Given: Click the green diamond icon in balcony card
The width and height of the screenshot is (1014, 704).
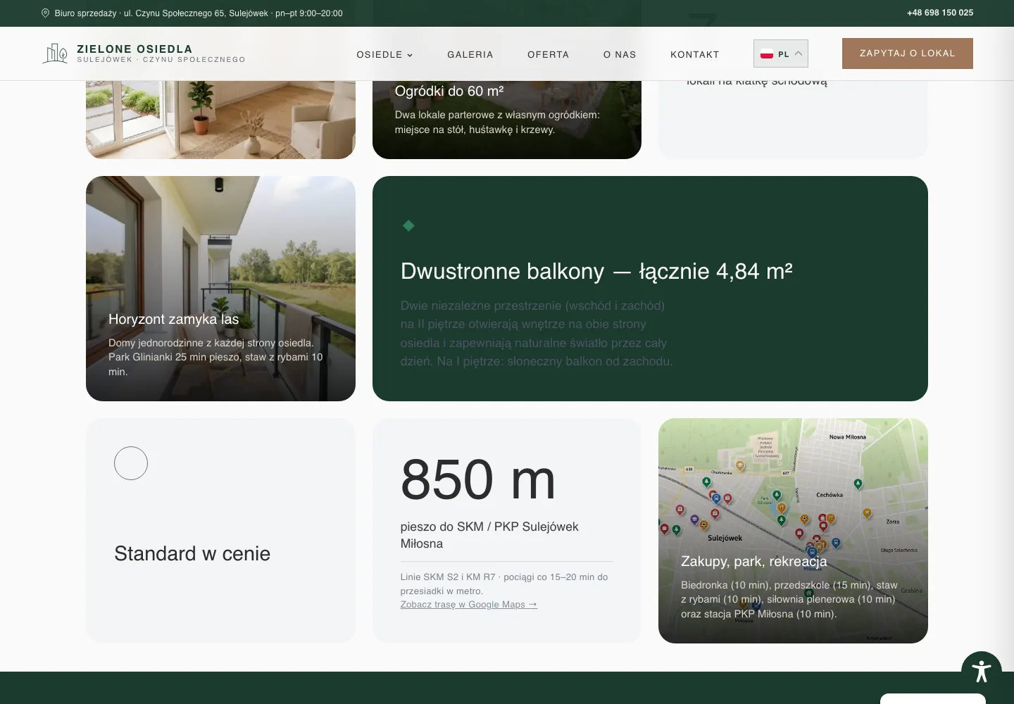Looking at the screenshot, I should pyautogui.click(x=408, y=225).
